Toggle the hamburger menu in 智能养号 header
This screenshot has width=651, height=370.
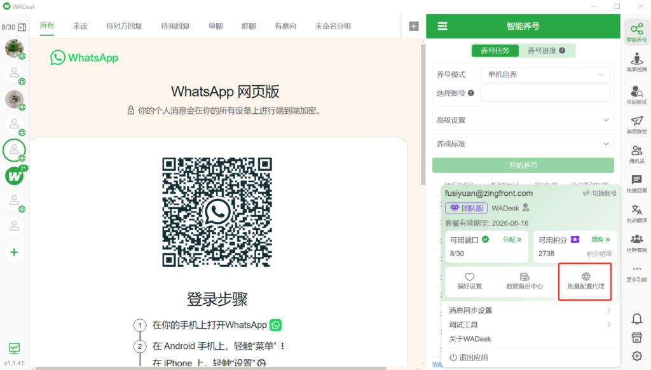[442, 26]
